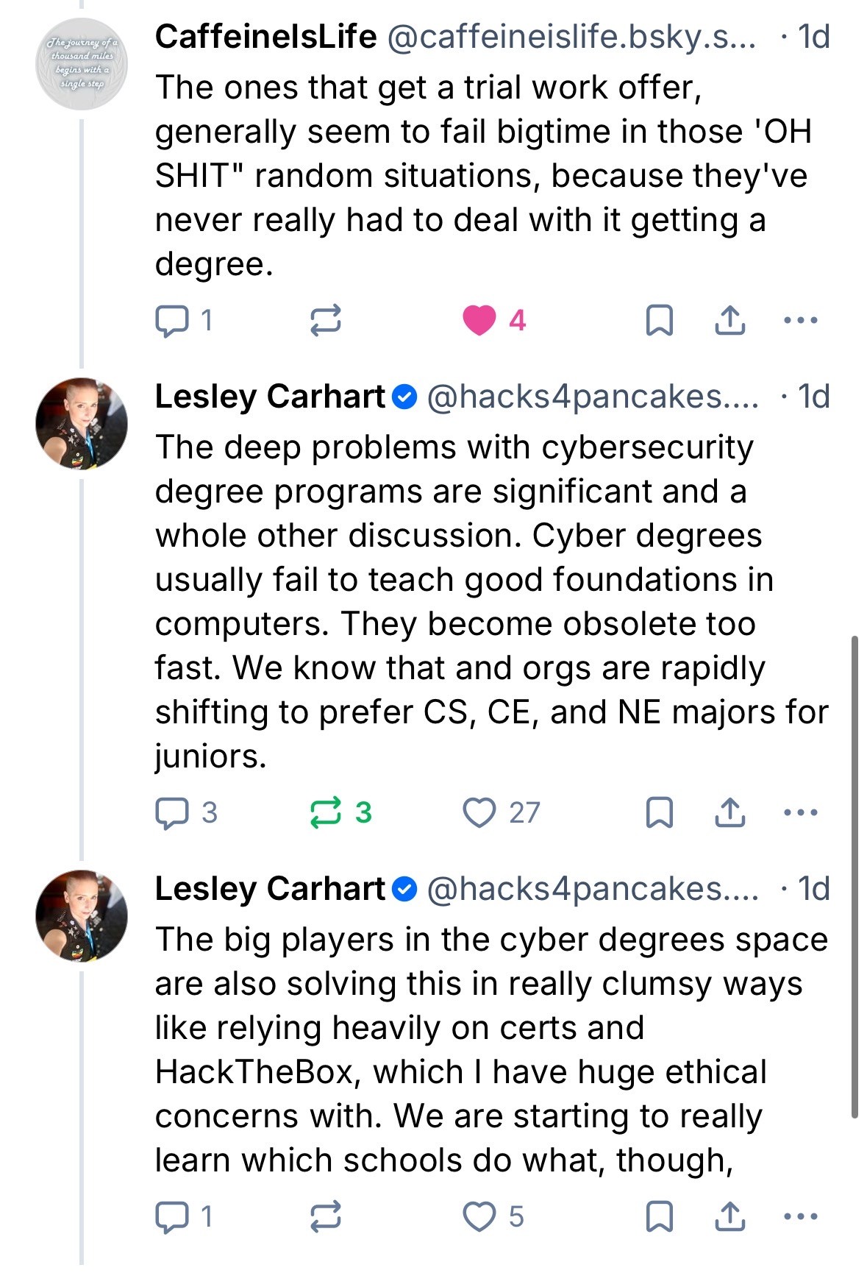Open more options on CaffeineIsLife's post
Viewport: 867px width, 1273px height.
click(x=801, y=321)
